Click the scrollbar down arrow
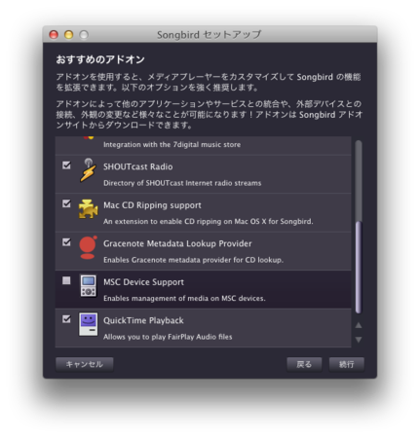This screenshot has width=420, height=438. (359, 340)
